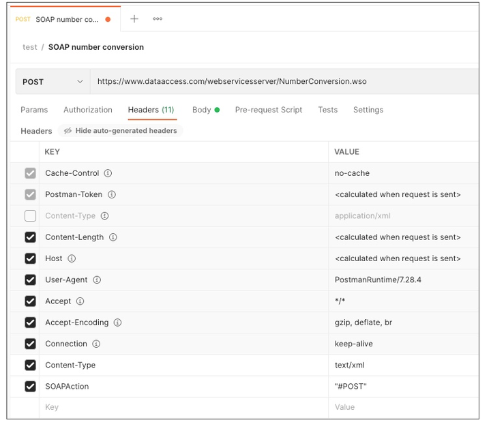The height and width of the screenshot is (433, 491).
Task: Switch to the Authorization tab
Action: 88,110
